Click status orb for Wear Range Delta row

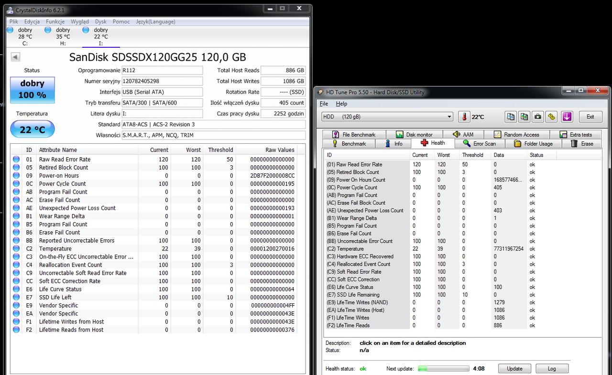[x=16, y=216]
